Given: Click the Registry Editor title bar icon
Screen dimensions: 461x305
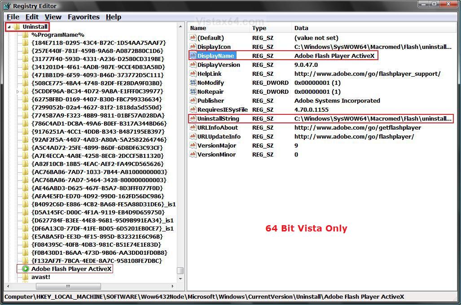Looking at the screenshot, I should pyautogui.click(x=7, y=6).
